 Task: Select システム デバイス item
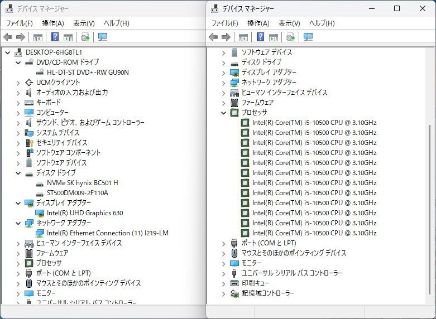(x=58, y=133)
